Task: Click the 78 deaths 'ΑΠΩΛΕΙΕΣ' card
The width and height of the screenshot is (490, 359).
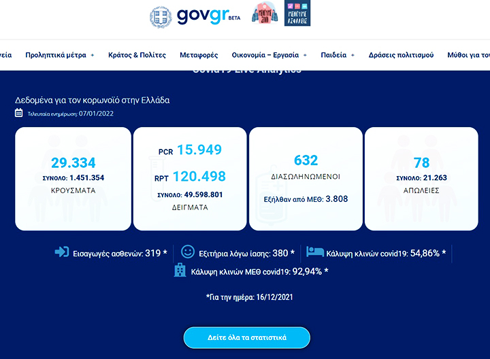Action: point(421,178)
